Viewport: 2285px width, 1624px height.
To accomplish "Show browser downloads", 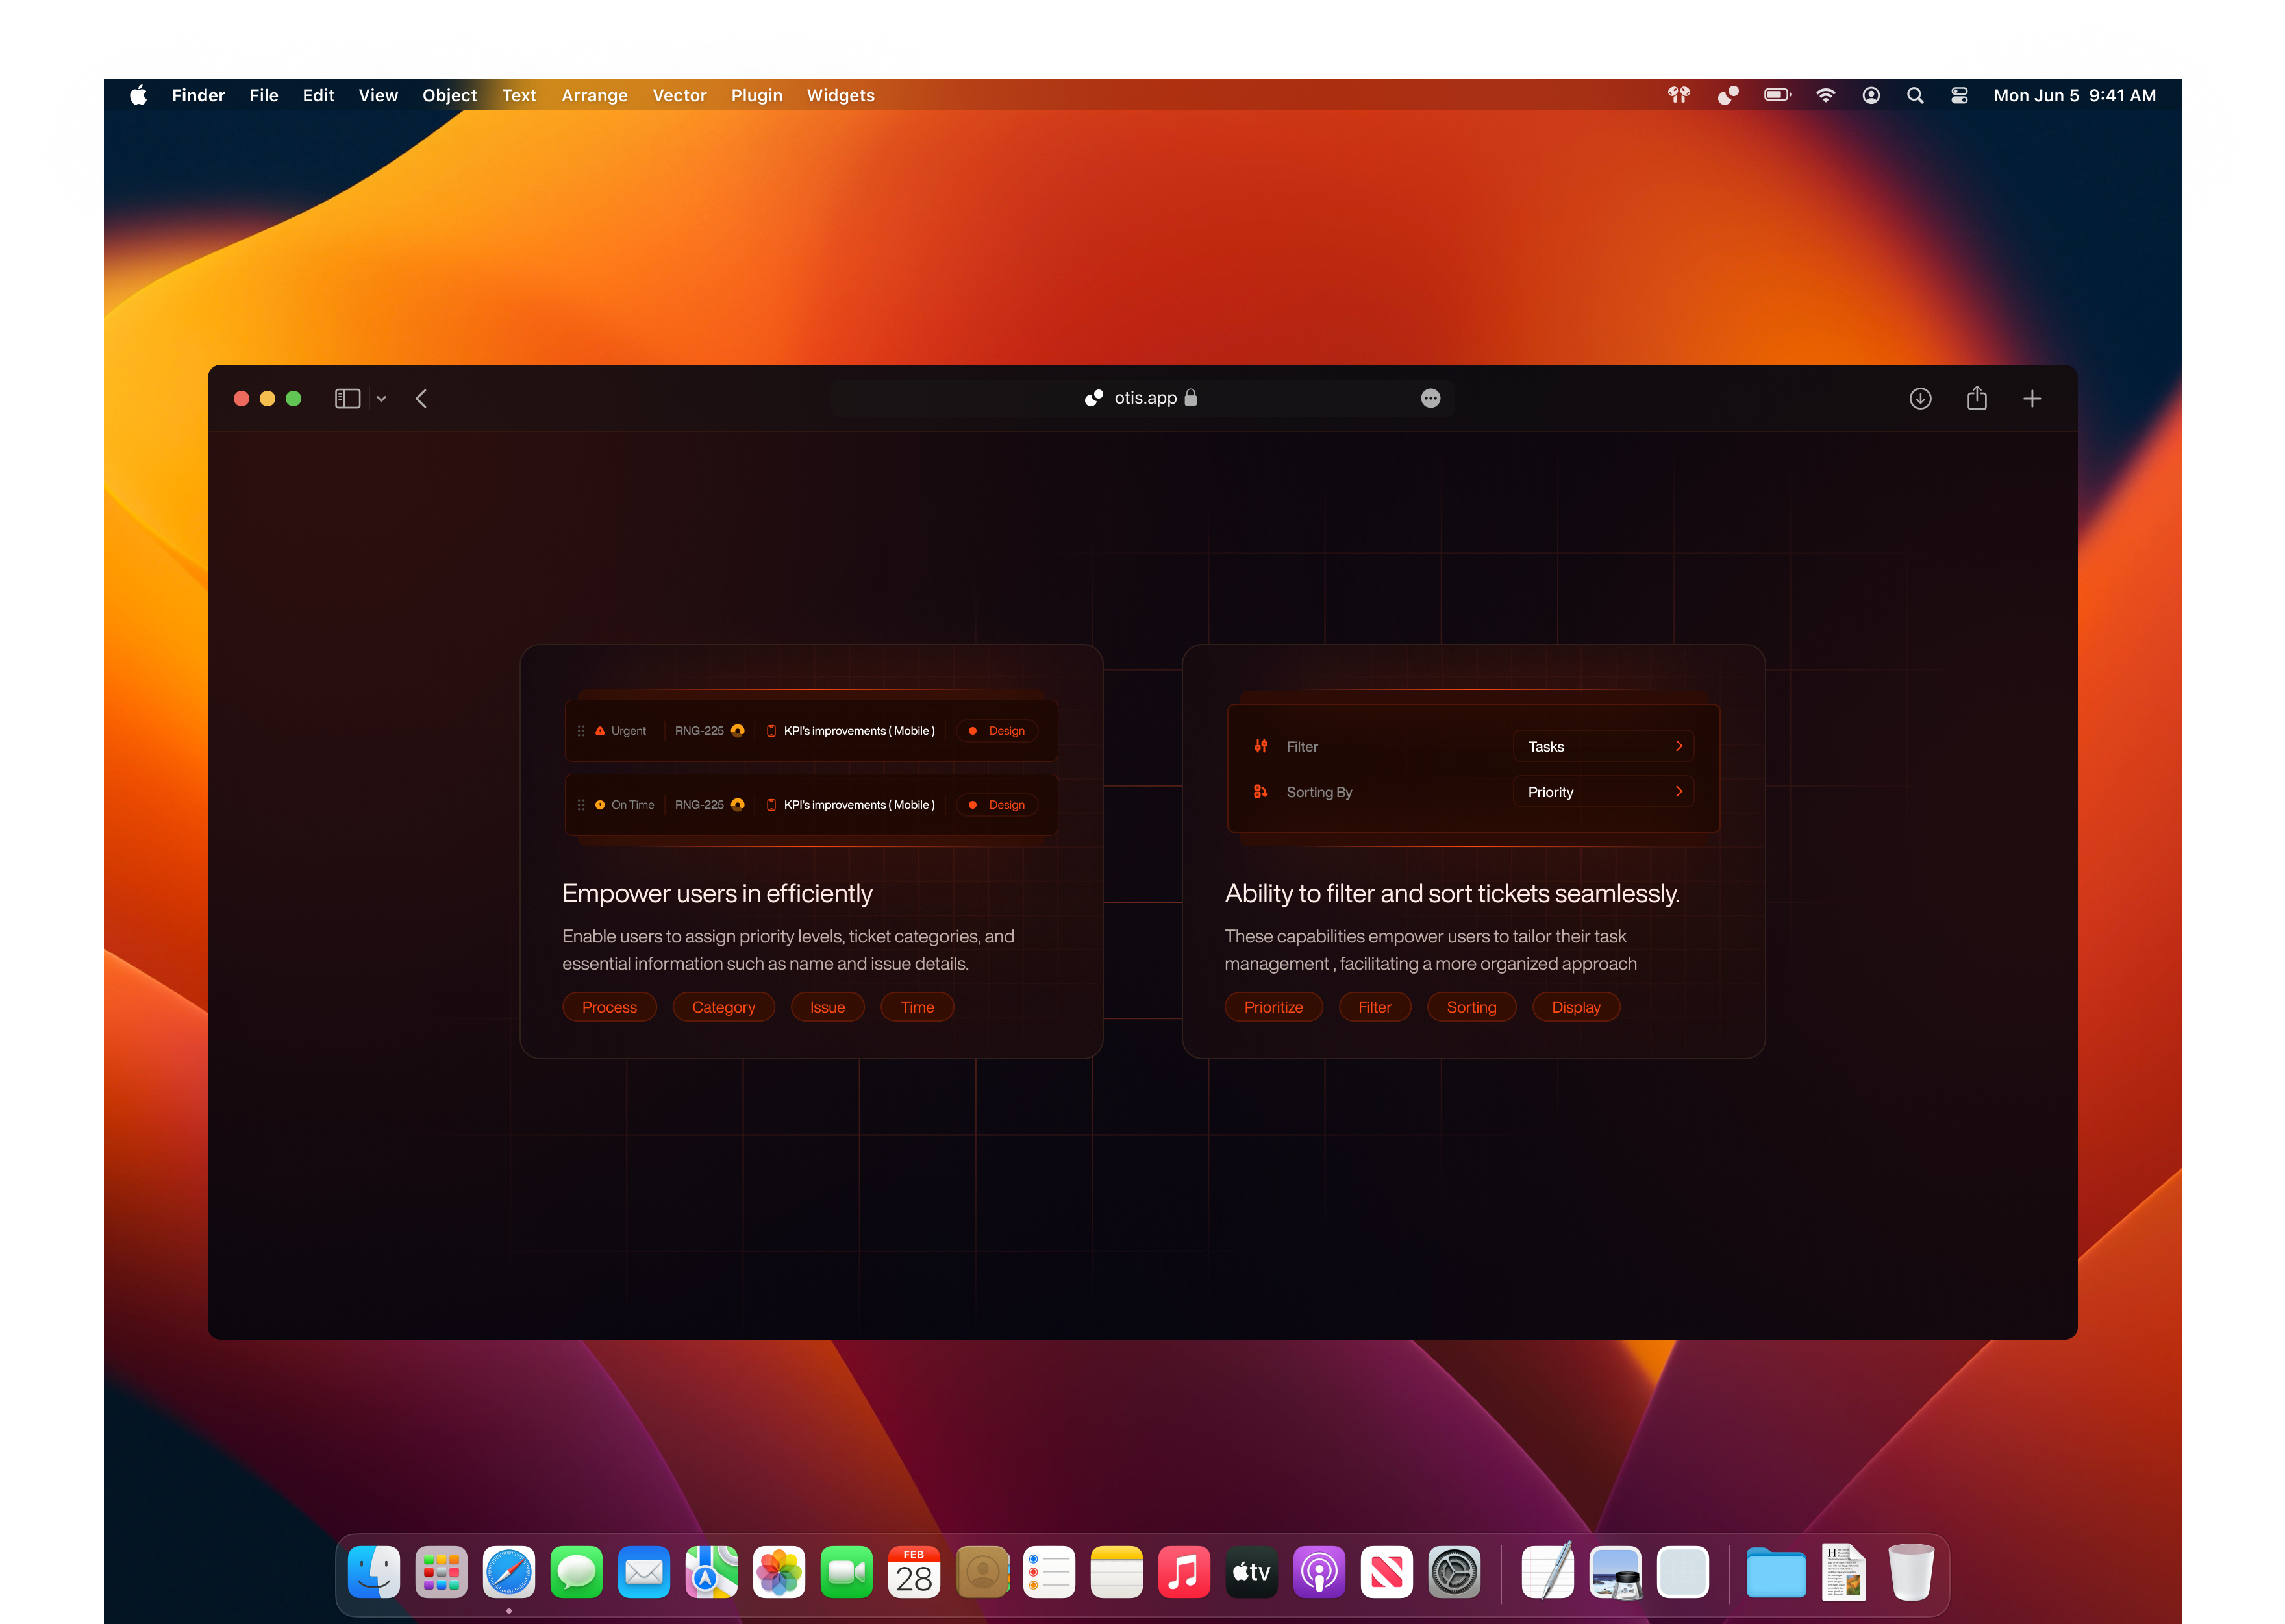I will (x=1920, y=399).
